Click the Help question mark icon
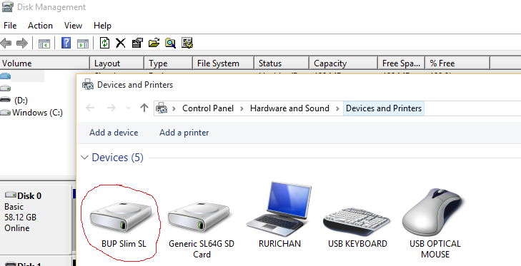521x266 pixels. click(x=66, y=43)
